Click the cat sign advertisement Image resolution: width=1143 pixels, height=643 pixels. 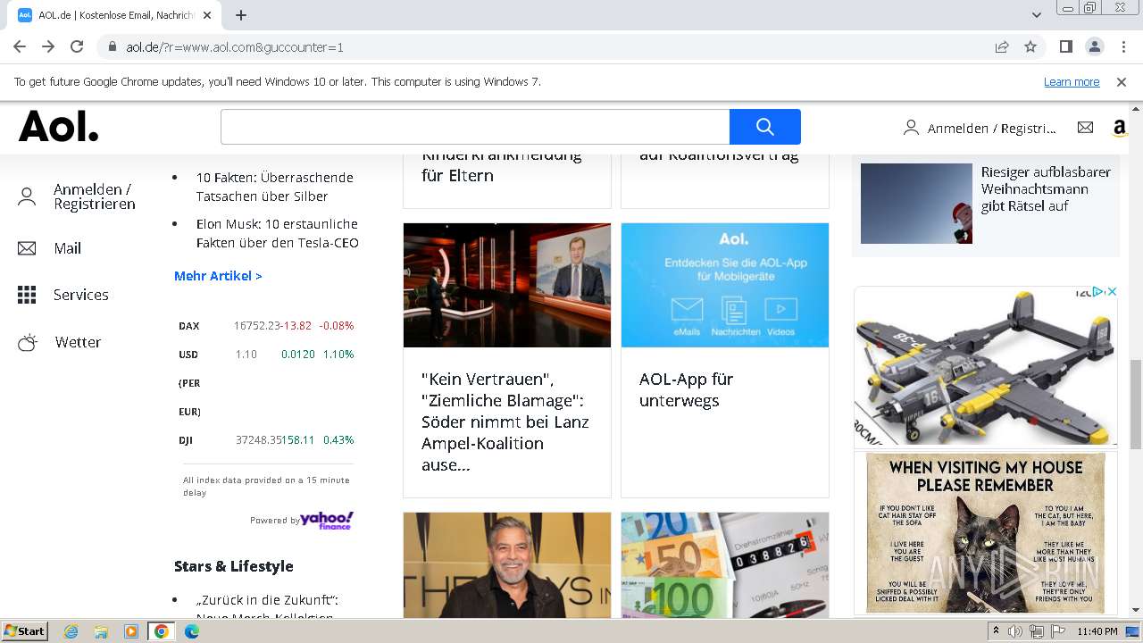click(x=985, y=533)
